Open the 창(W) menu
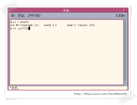The image size is (137, 105). [13, 16]
